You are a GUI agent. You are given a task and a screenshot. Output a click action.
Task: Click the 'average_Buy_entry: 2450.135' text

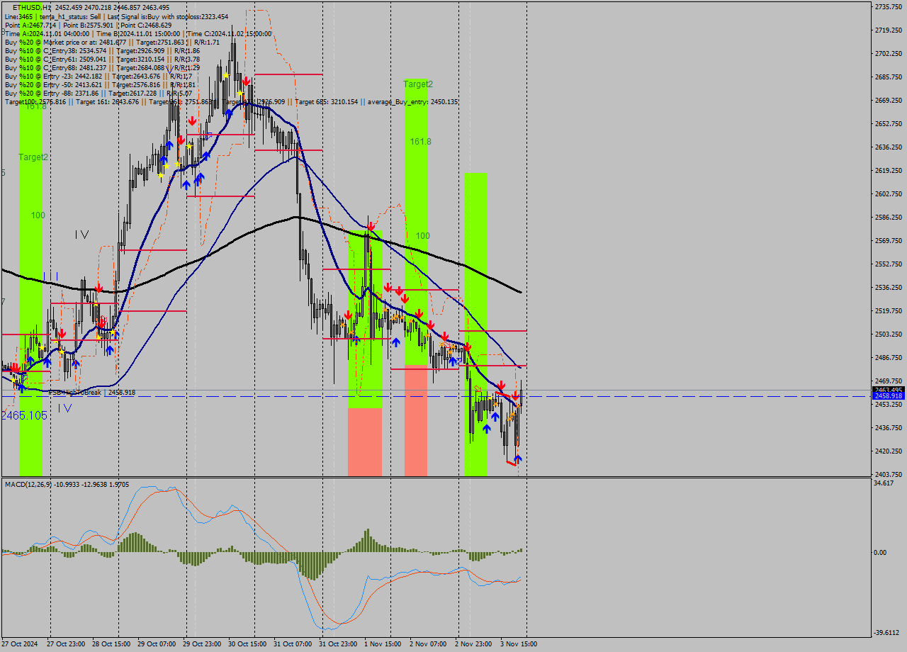pyautogui.click(x=413, y=102)
